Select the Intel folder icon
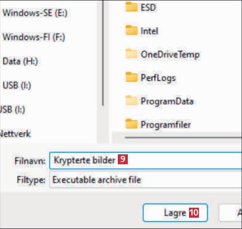 (x=131, y=30)
